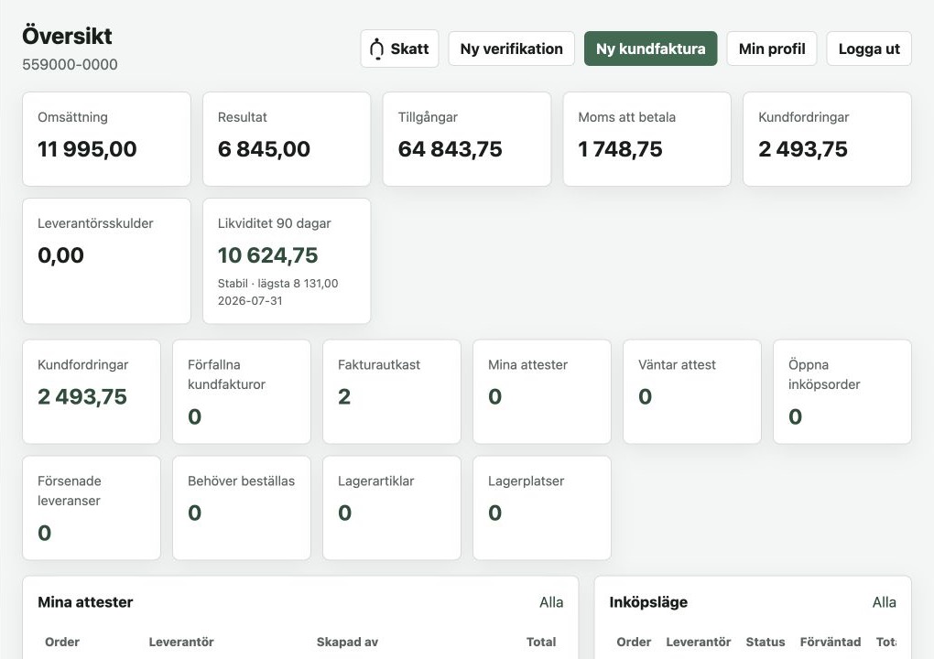
Task: Show Alla in Mina attester panel
Action: pos(551,602)
